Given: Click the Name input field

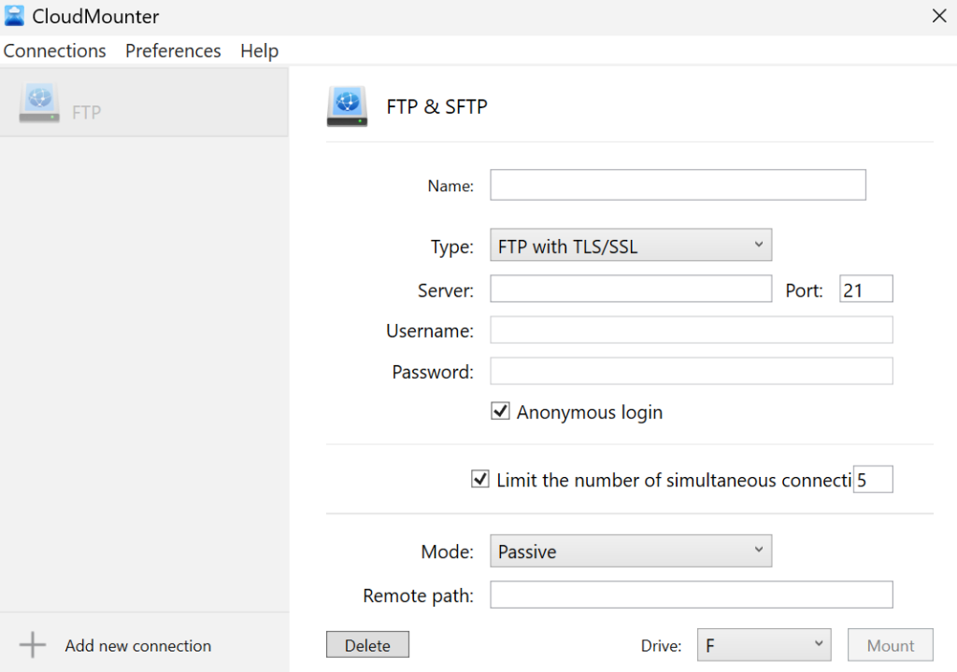Looking at the screenshot, I should pyautogui.click(x=678, y=185).
